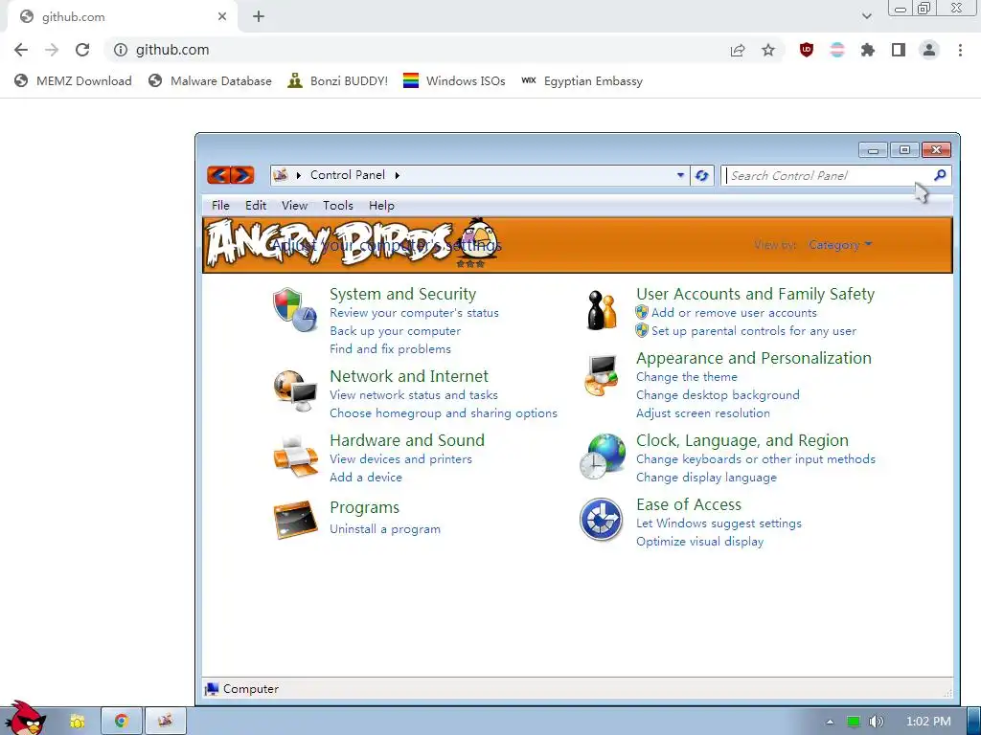Click the Control Panel forward arrow
Image resolution: width=981 pixels, height=735 pixels.
[242, 175]
